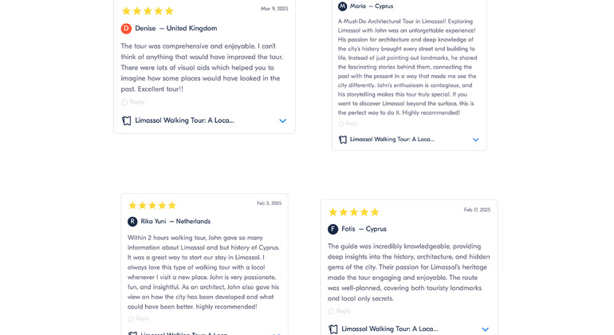Click the reply bubble icon under Rika Yuni's review
Screen dimensions: 614x335
click(x=131, y=319)
